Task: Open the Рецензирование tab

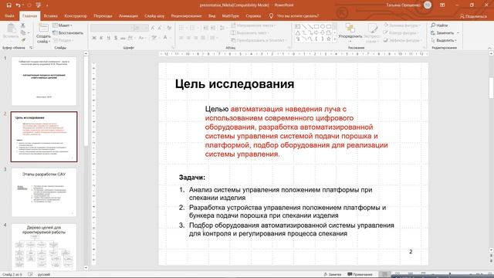Action: pos(186,15)
